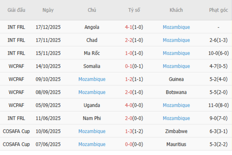
Task: Open the Mozambique link against Mauritius
Action: 92,144
